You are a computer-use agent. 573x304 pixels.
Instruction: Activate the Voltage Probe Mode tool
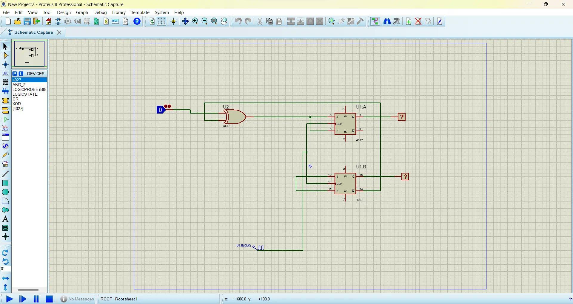[5, 155]
